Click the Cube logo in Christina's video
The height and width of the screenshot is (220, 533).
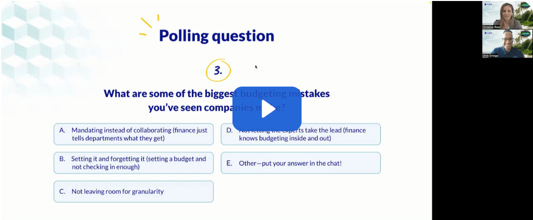point(488,4)
